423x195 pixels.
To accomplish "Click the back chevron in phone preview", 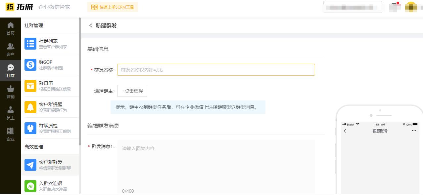I will 345,131.
